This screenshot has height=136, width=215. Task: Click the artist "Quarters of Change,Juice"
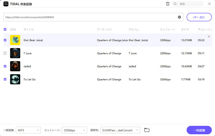click(x=112, y=40)
